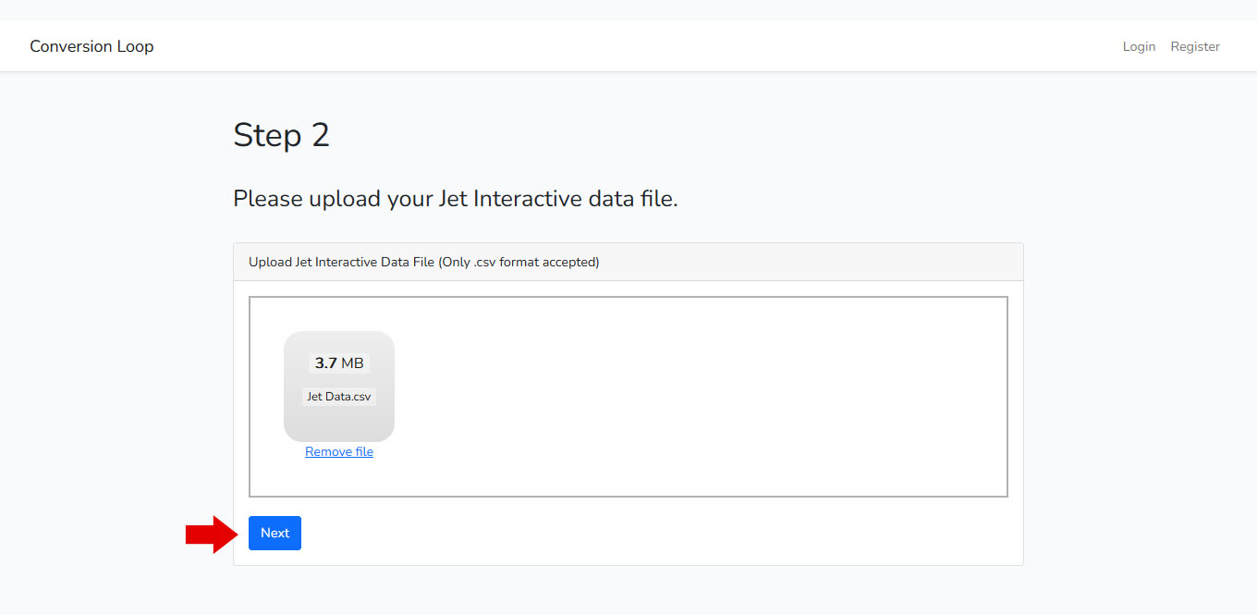The height and width of the screenshot is (615, 1257).
Task: Click the Jet Data.csv filename label
Action: (x=339, y=397)
